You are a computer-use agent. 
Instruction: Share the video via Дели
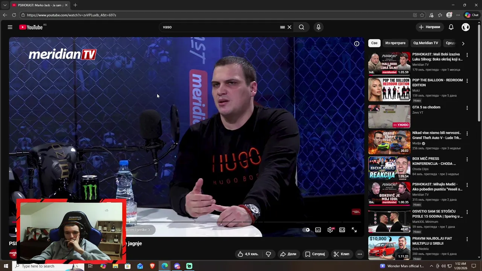[x=288, y=254]
